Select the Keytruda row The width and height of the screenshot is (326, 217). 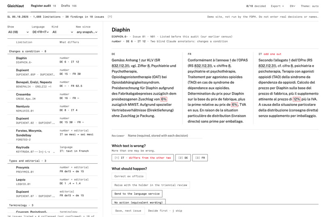tap(53, 149)
